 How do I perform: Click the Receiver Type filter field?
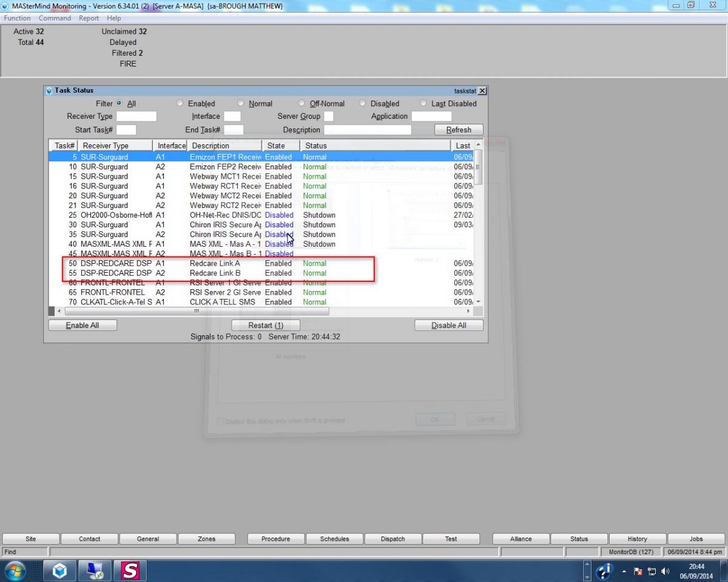(136, 116)
